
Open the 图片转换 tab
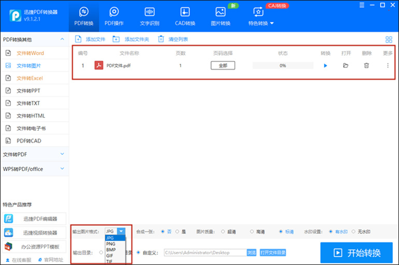tap(220, 16)
